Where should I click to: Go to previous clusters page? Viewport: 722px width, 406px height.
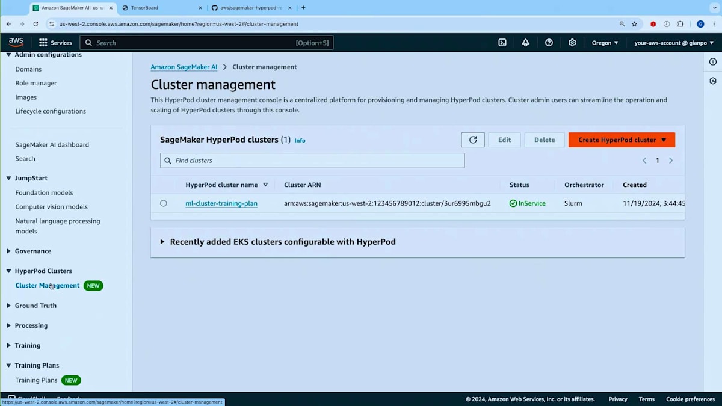tap(644, 161)
